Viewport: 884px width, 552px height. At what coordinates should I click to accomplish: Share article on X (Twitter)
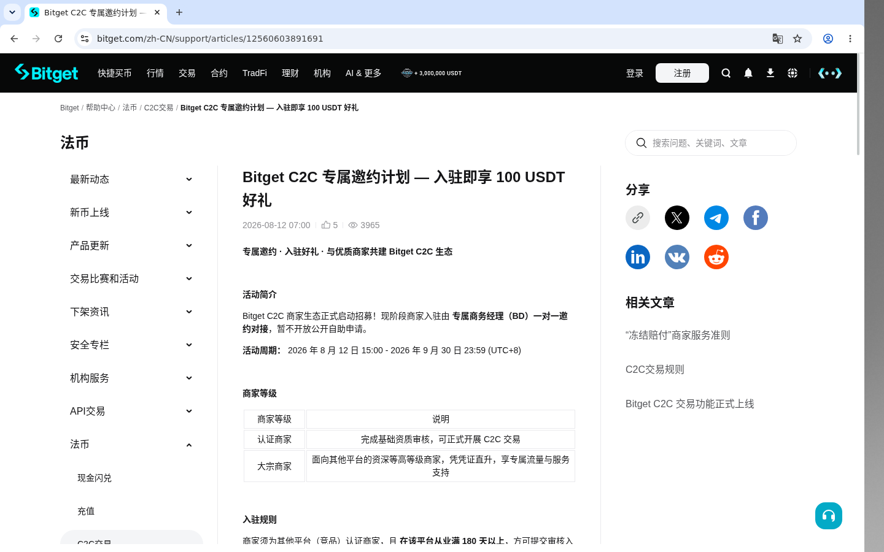pos(677,218)
